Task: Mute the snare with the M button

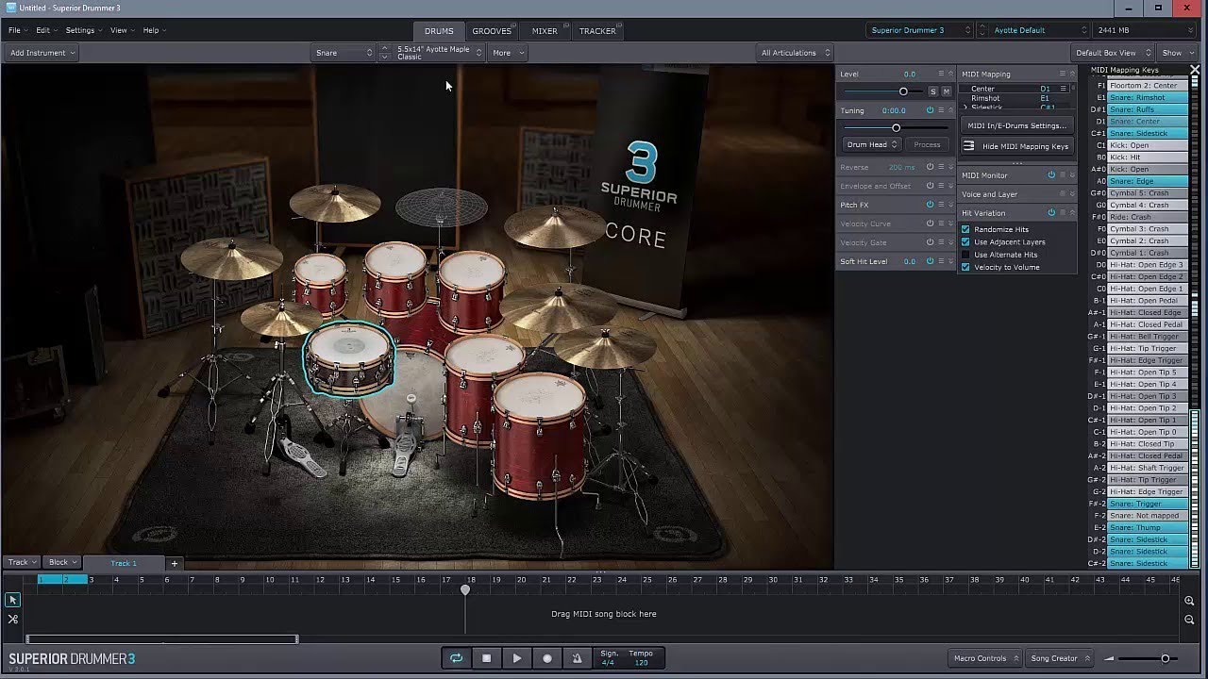Action: (947, 91)
